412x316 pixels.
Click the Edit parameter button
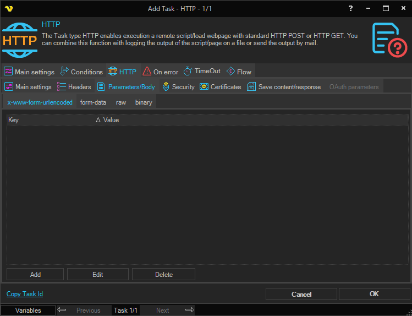[98, 275]
